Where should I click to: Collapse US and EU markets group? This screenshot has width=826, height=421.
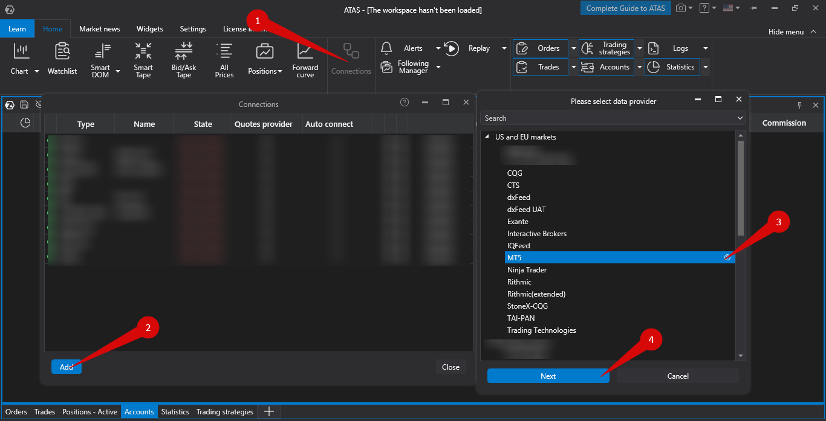click(x=487, y=137)
